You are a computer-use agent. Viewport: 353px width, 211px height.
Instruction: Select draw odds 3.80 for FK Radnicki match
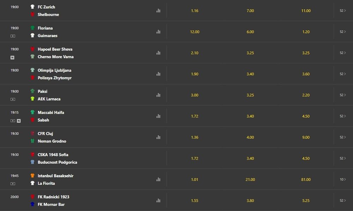[x=250, y=200]
